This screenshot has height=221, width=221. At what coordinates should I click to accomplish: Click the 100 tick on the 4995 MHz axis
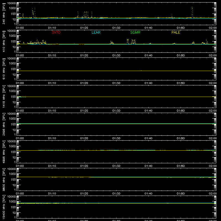pos(13,152)
